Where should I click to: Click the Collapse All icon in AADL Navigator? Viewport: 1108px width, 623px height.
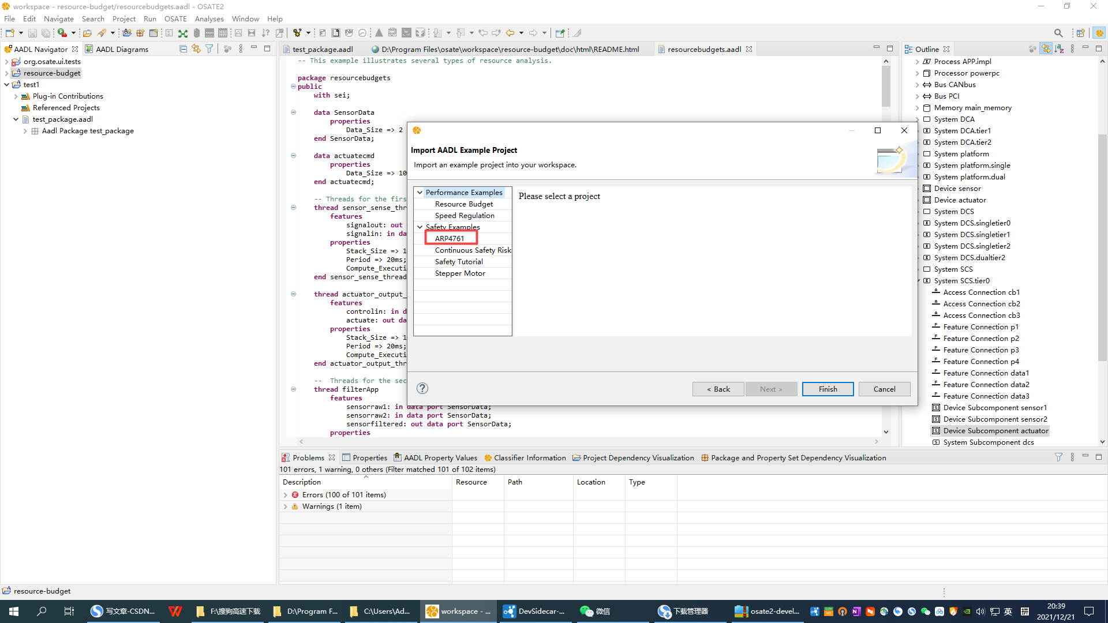click(183, 49)
